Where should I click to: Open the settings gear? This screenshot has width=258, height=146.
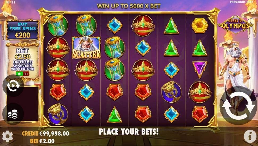7,136
